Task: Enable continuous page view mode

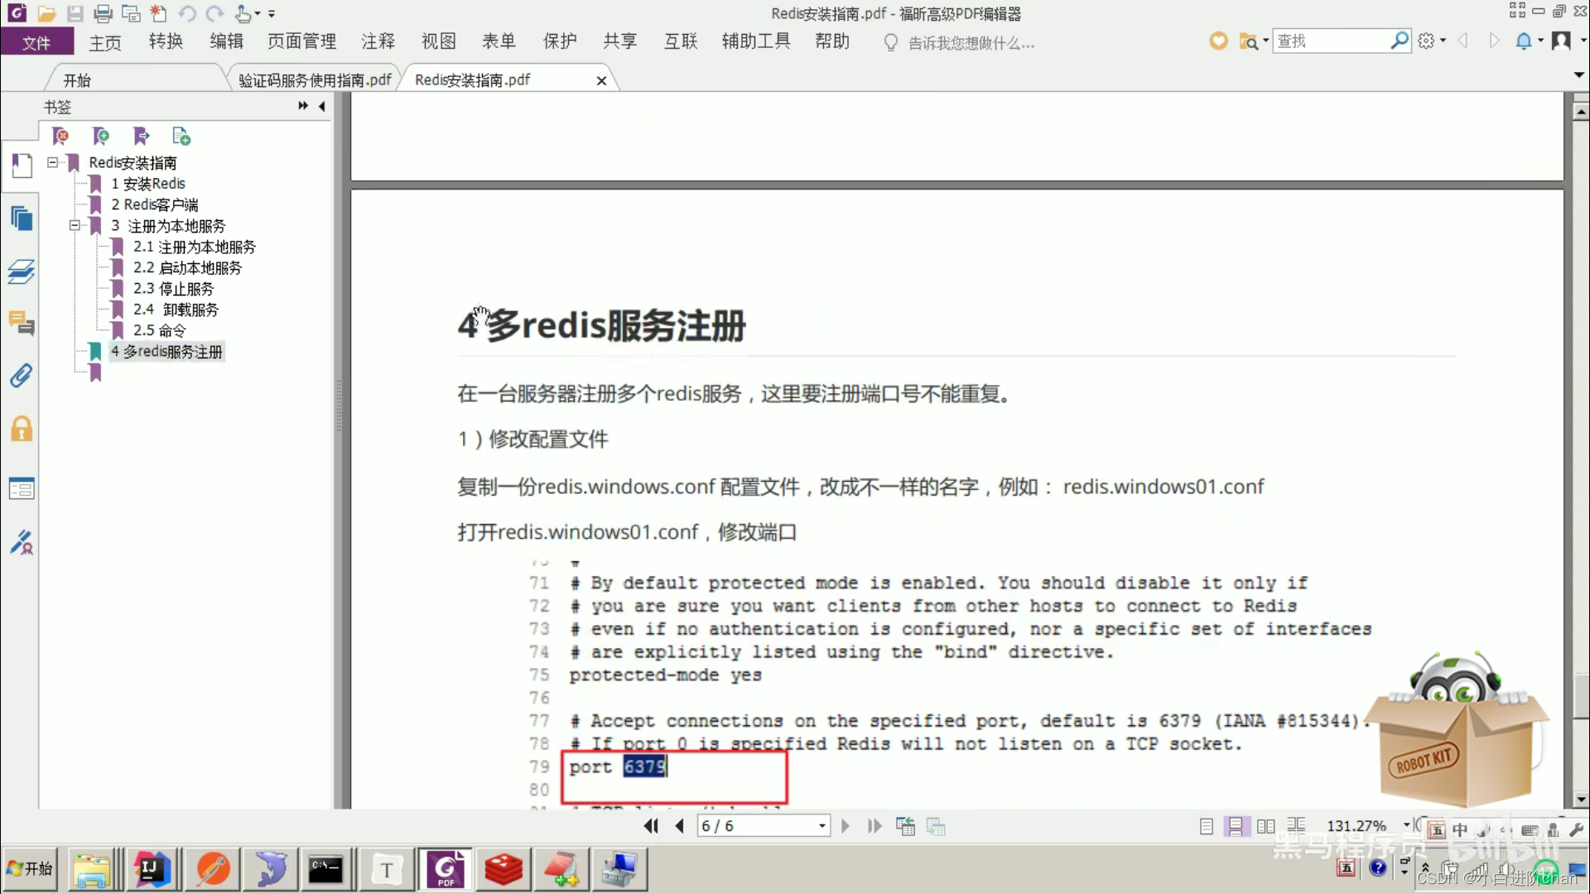Action: tap(1236, 826)
